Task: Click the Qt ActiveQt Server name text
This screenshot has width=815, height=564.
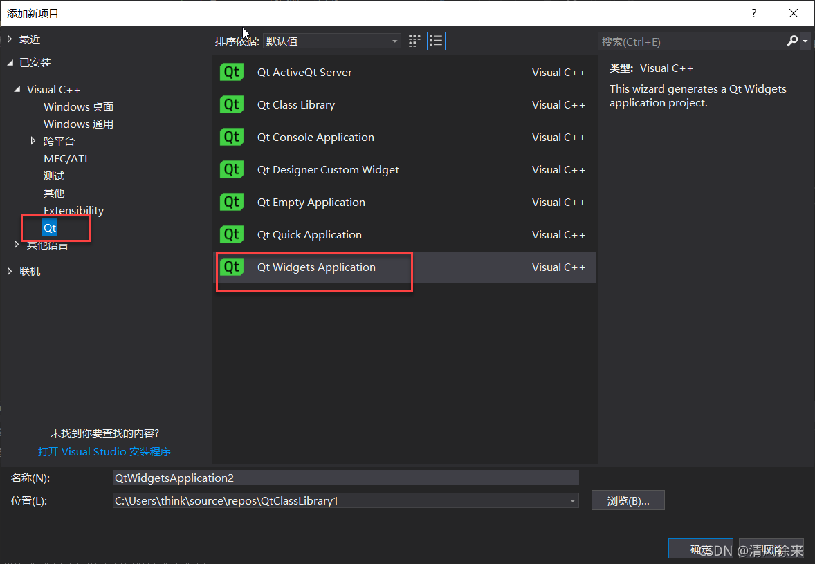Action: point(304,72)
